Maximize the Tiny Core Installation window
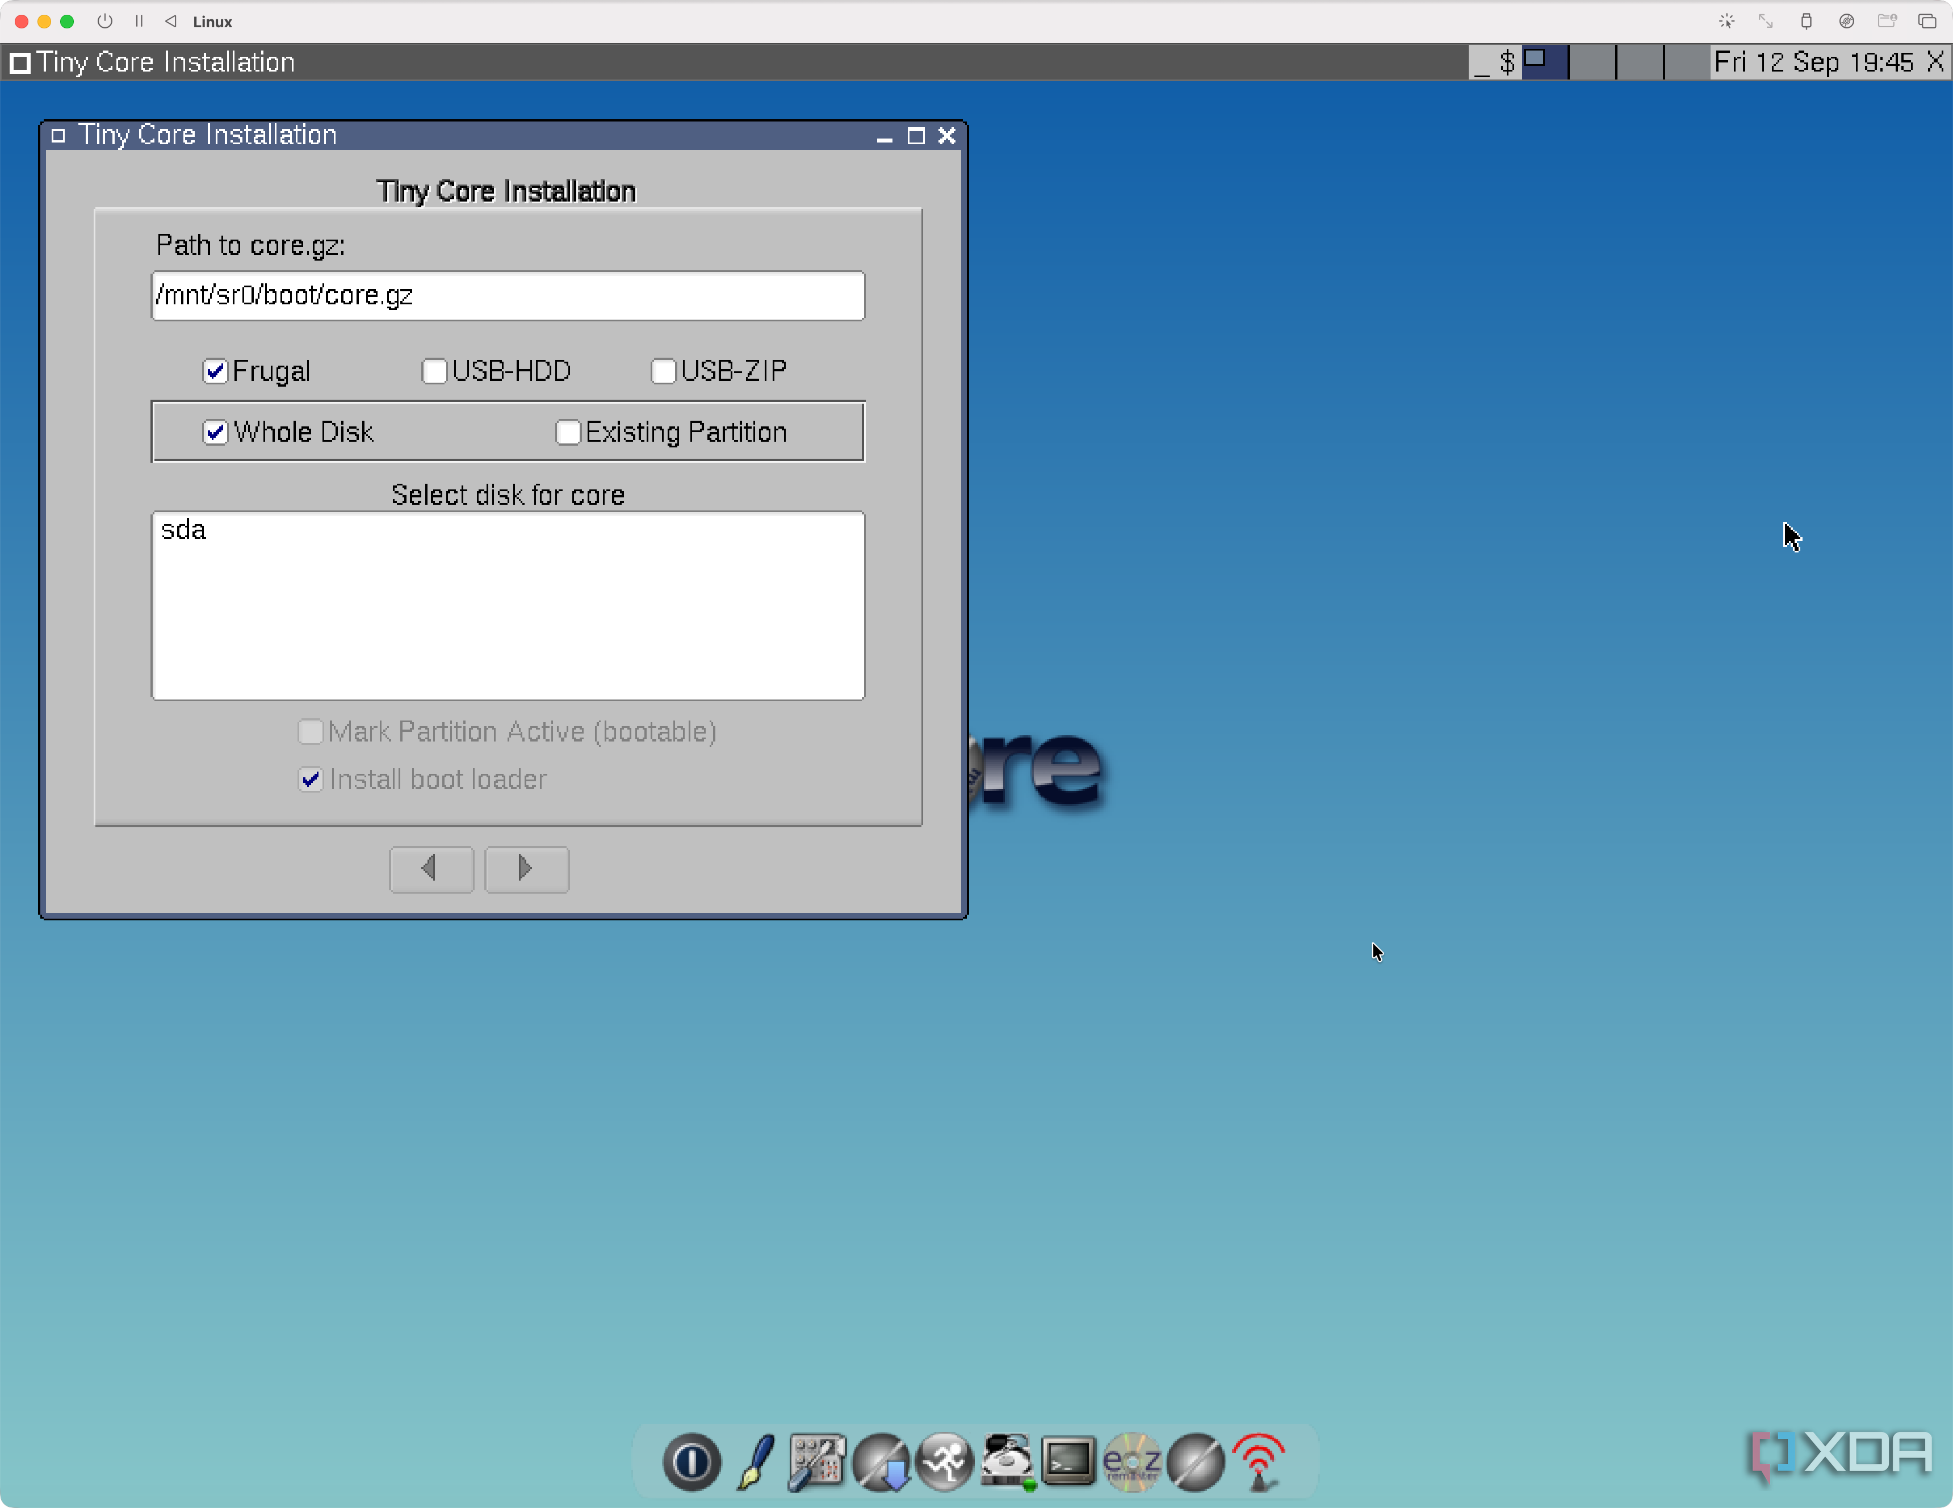1953x1508 pixels. click(916, 136)
